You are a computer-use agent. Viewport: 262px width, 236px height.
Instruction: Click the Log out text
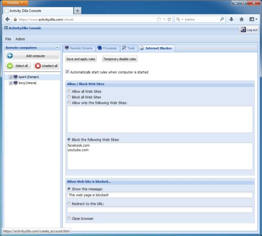(252, 30)
